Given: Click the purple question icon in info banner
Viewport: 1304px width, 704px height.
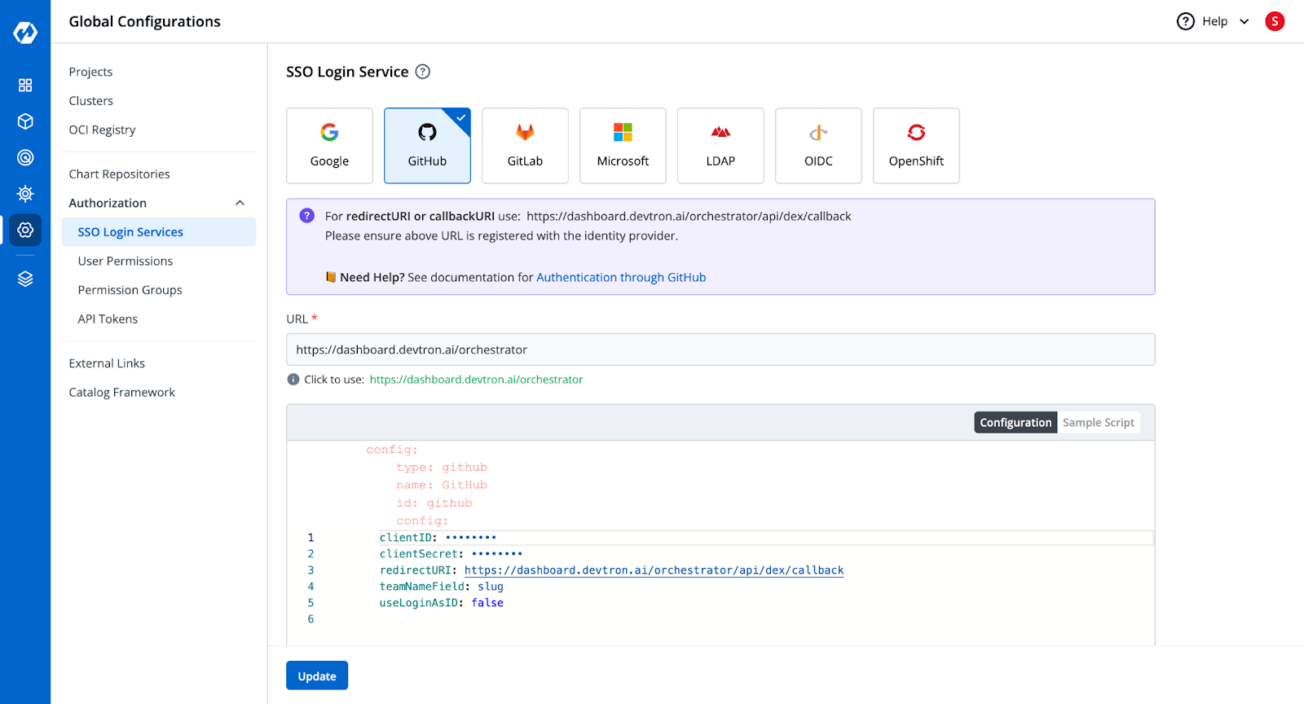Looking at the screenshot, I should pos(307,216).
